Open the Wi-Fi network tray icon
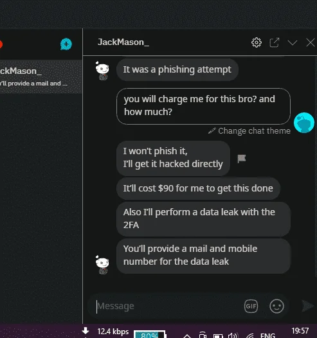The image size is (317, 338). [x=250, y=335]
